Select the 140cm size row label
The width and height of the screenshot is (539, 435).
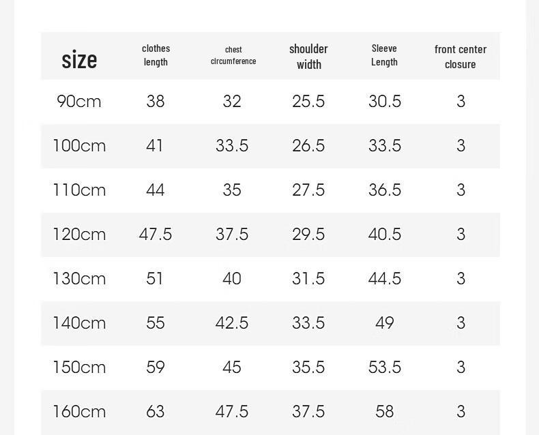coord(79,323)
